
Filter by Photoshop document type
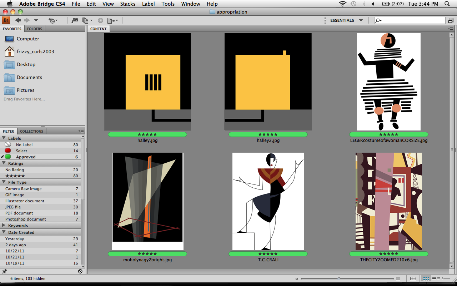pos(40,219)
